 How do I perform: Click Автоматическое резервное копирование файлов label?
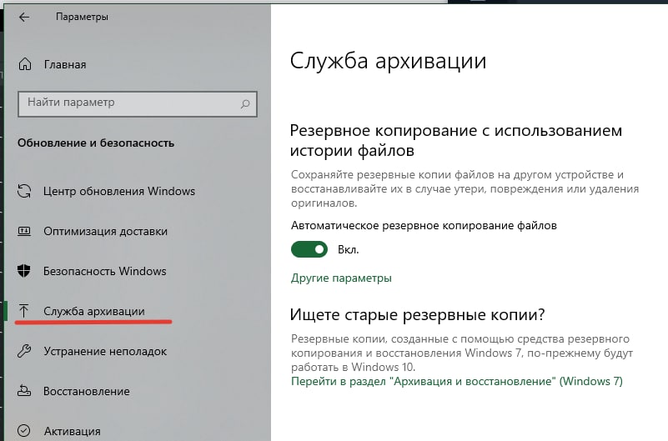pyautogui.click(x=424, y=226)
